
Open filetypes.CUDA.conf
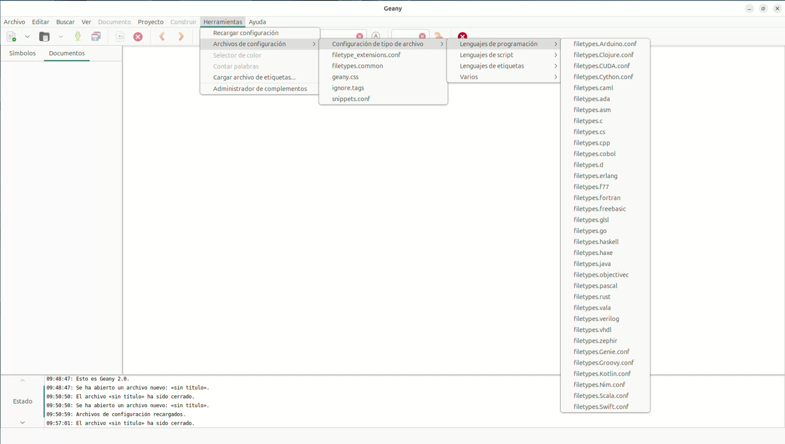605,66
